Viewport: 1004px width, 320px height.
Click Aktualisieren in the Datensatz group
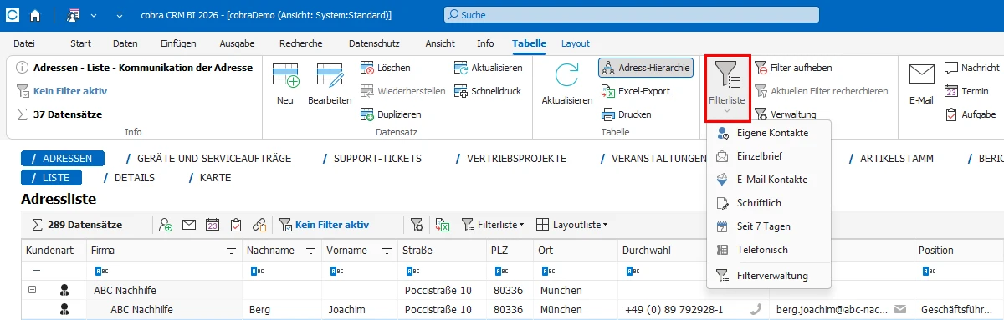point(489,68)
